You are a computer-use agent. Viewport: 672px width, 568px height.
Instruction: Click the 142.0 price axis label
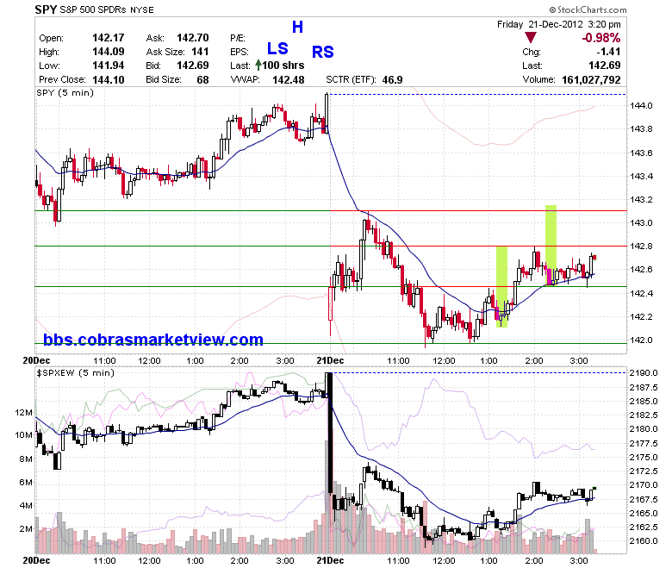(641, 340)
